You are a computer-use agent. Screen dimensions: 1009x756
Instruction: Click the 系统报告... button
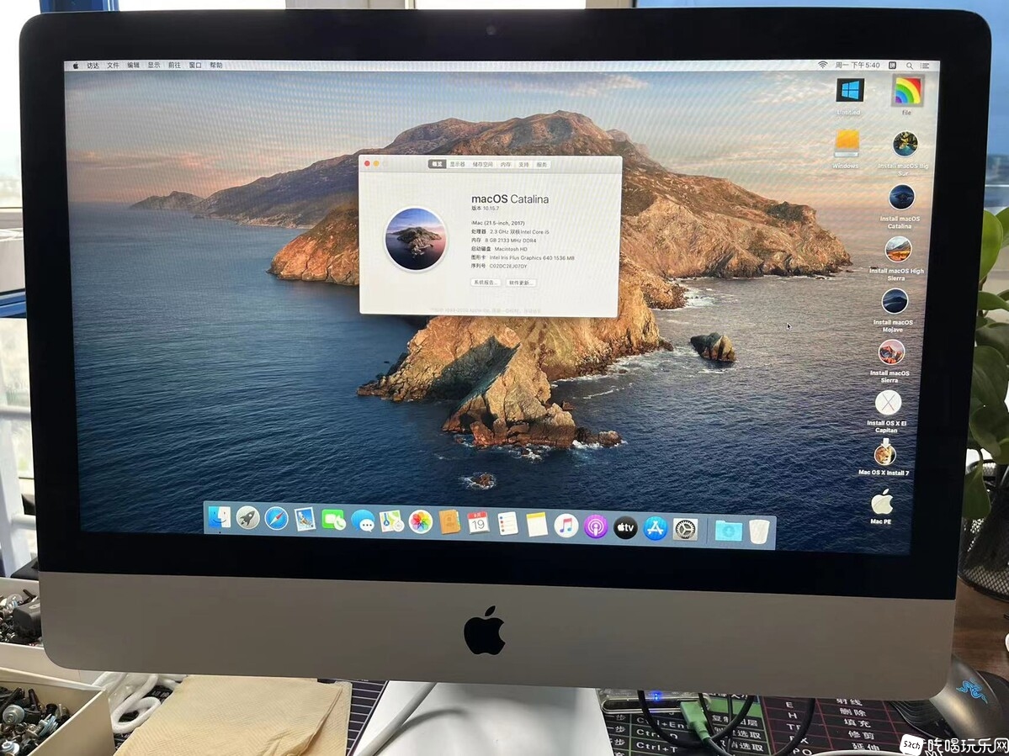[x=486, y=283]
